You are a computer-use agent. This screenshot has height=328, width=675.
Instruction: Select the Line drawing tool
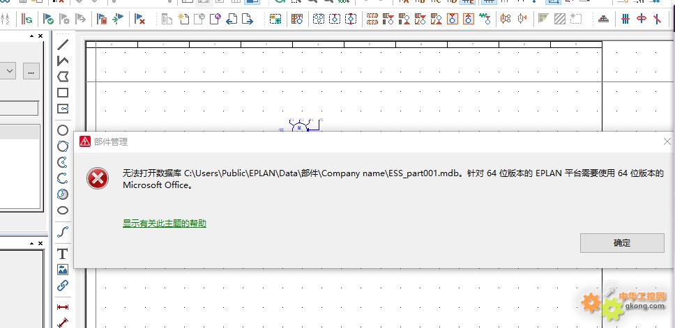(63, 45)
